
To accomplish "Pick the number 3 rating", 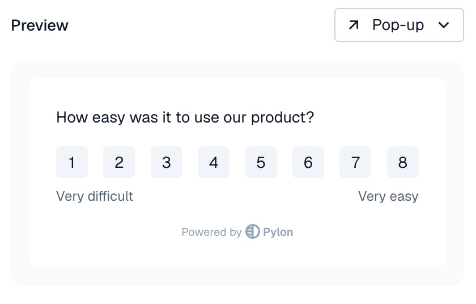I will point(166,162).
